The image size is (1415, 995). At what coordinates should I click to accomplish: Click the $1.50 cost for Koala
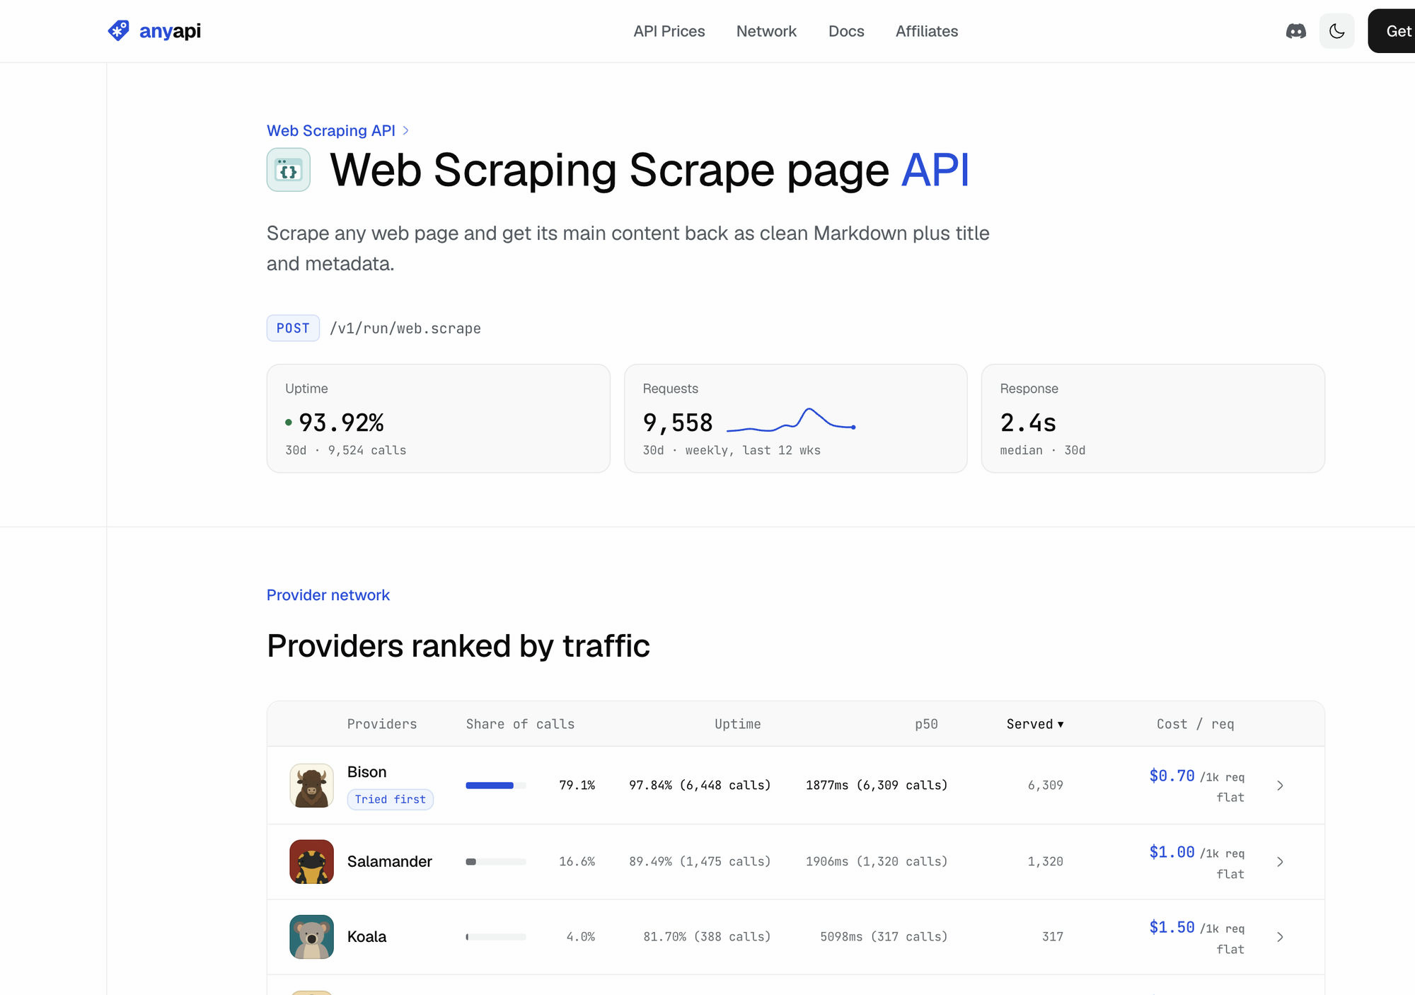(x=1172, y=927)
